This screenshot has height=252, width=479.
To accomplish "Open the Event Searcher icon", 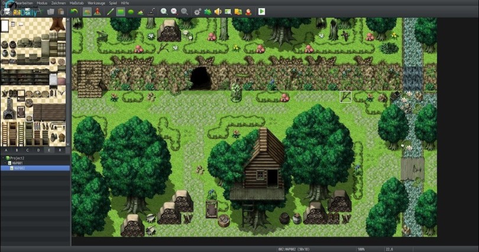I will click(228, 12).
